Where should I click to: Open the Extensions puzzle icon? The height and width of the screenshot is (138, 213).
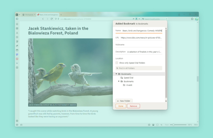tap(192, 19)
